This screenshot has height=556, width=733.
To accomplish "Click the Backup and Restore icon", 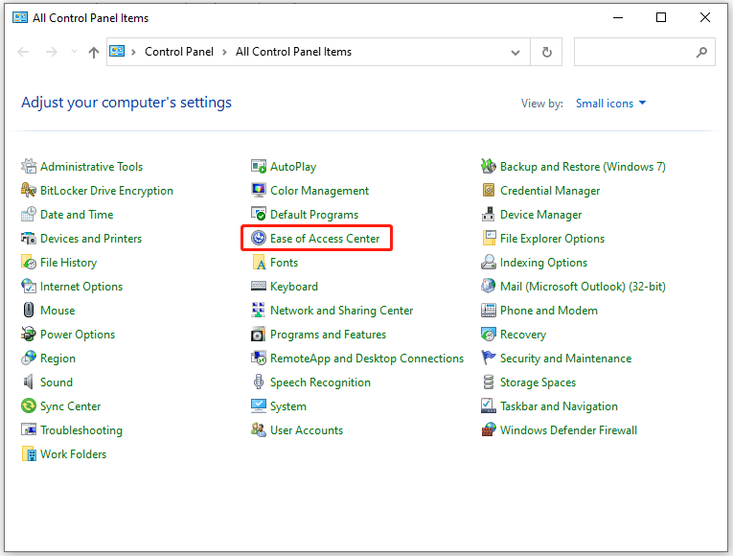I will tap(489, 167).
